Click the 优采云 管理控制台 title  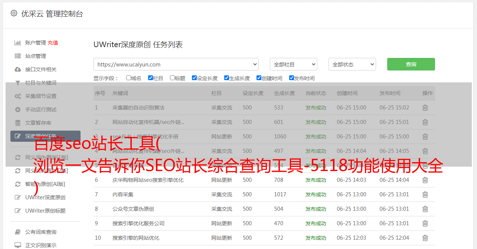point(52,14)
